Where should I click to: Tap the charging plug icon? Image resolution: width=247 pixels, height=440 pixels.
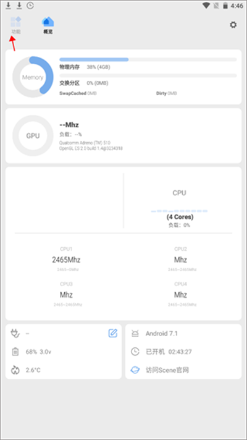click(x=15, y=333)
